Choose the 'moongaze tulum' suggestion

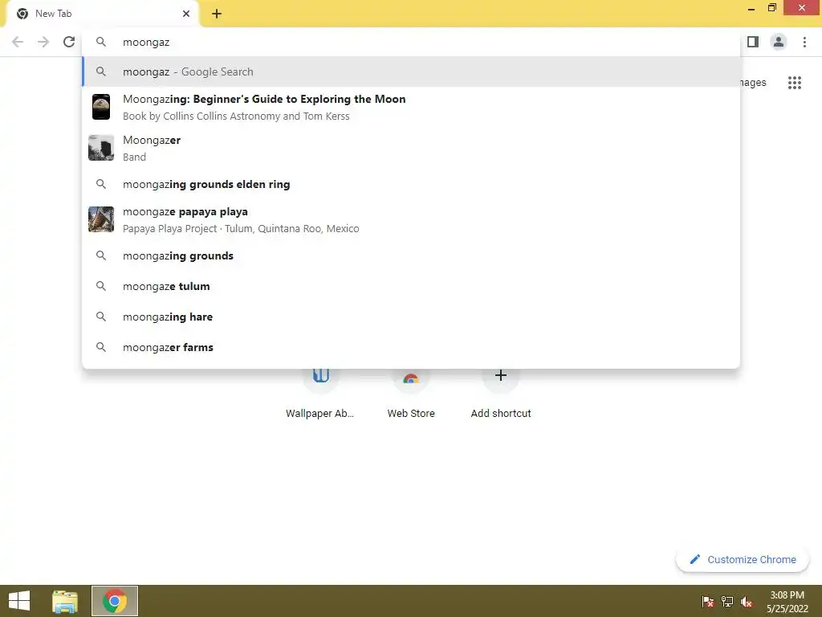click(x=412, y=287)
